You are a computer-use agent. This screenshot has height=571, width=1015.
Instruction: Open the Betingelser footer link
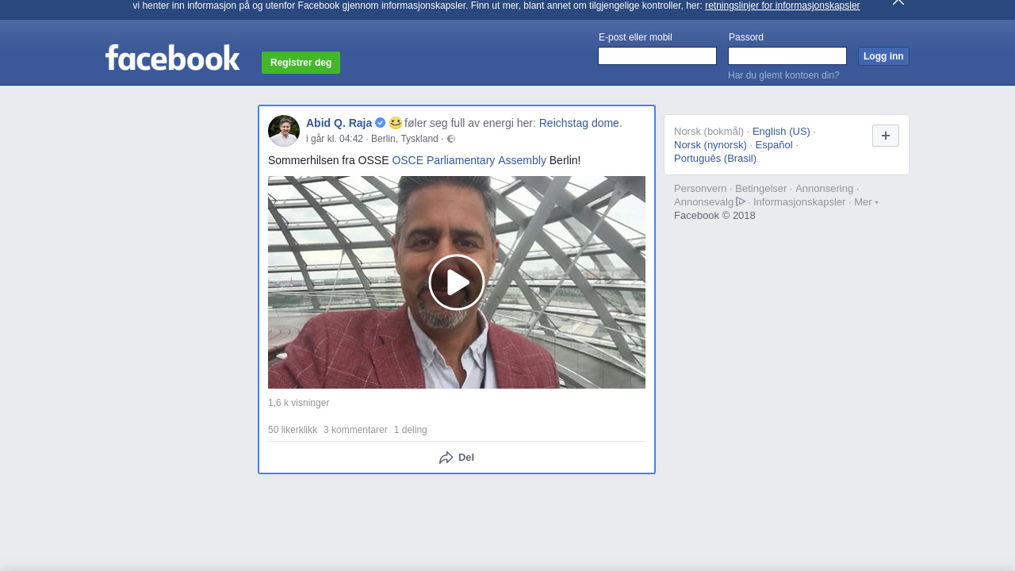(760, 189)
